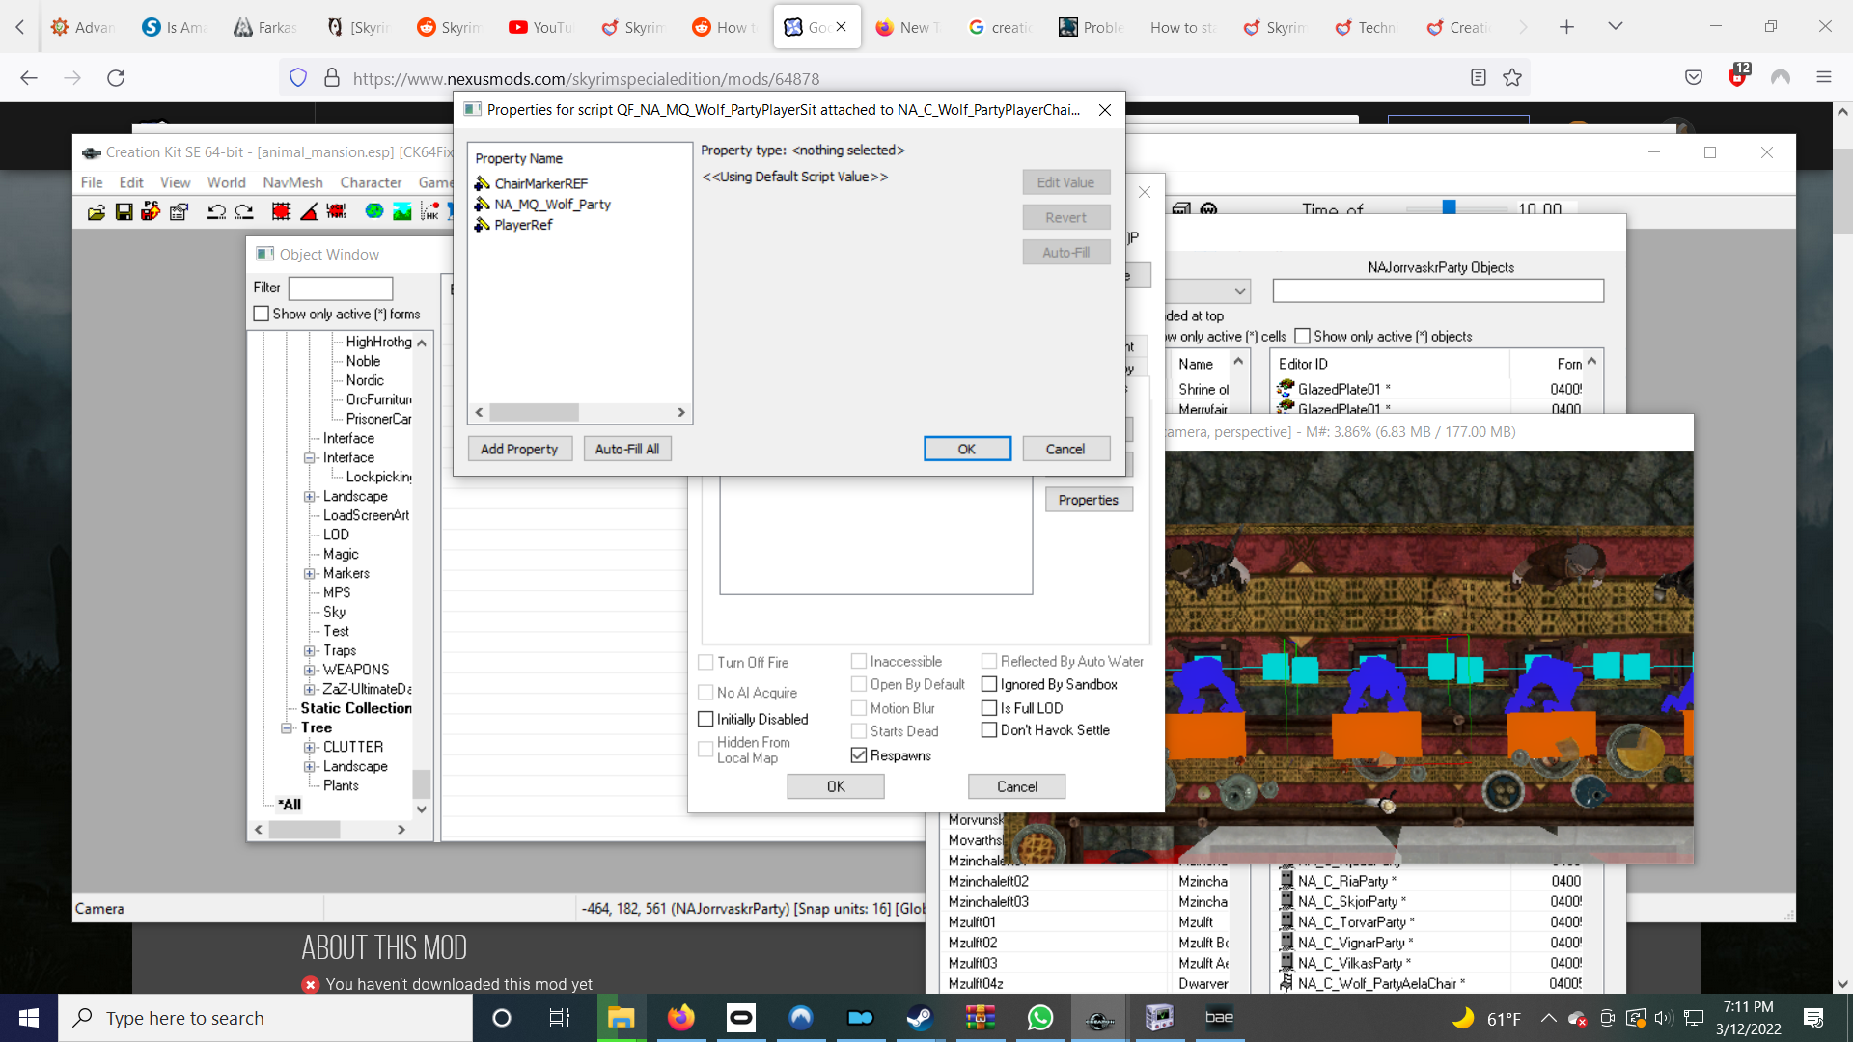Open the World Space globe icon
Image resolution: width=1853 pixels, height=1042 pixels.
[x=374, y=212]
